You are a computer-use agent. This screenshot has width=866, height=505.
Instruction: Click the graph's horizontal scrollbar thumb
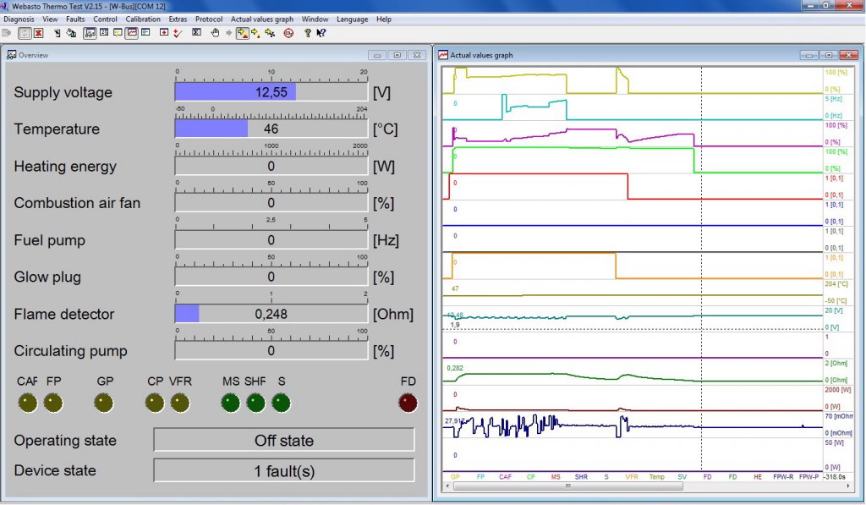coord(567,486)
